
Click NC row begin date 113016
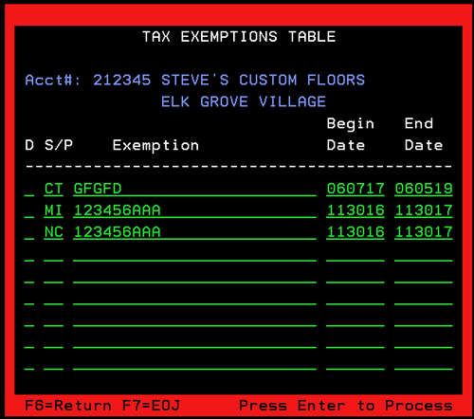pos(355,232)
